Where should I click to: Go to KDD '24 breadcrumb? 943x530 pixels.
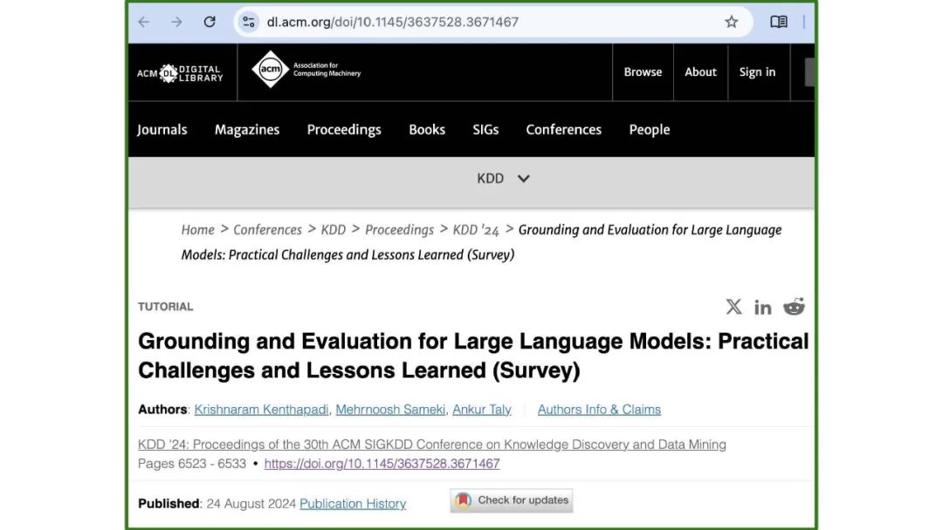click(476, 230)
